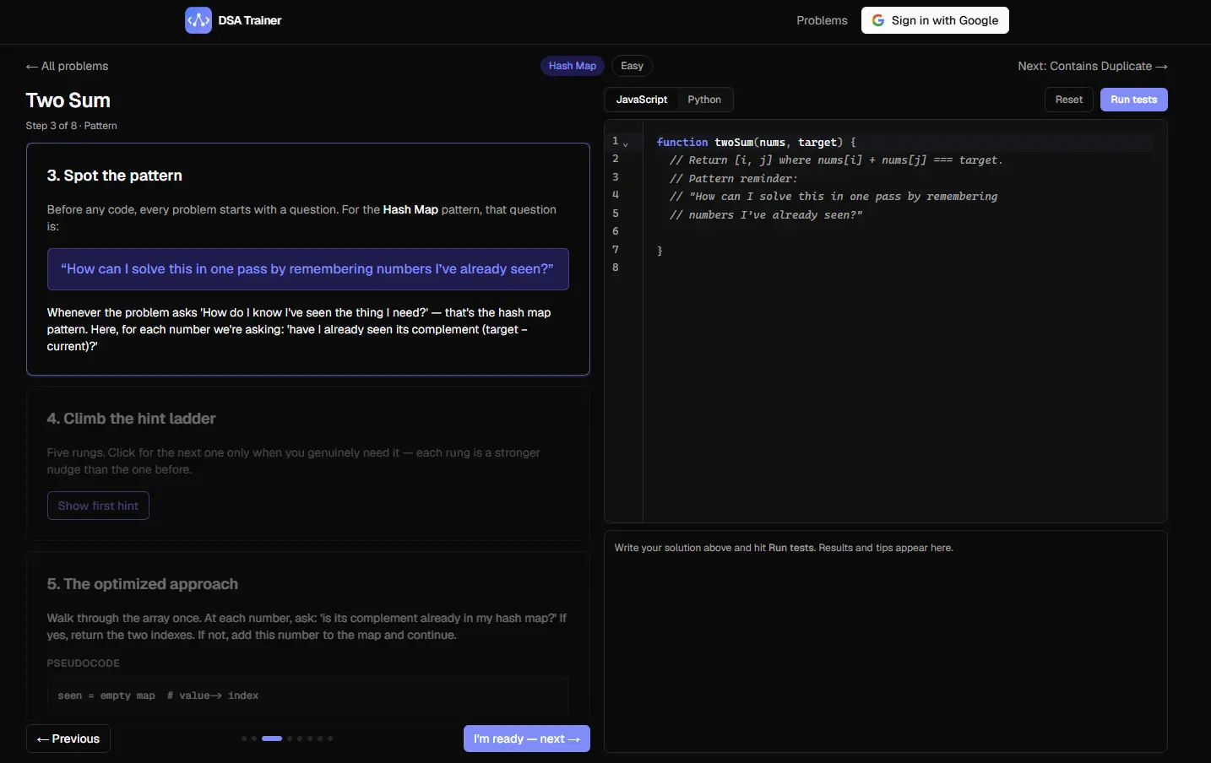This screenshot has width=1211, height=763.
Task: Jump to the last step progress dot
Action: (330, 739)
